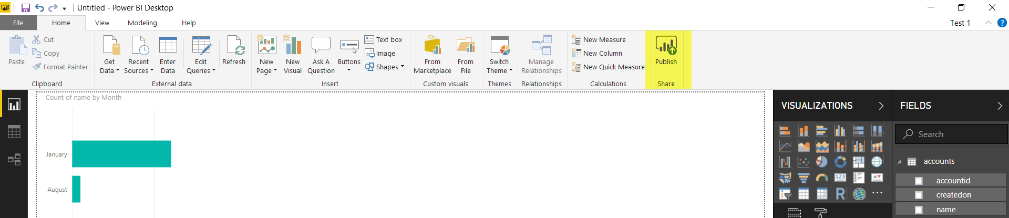Viewport: 1009px width, 218px height.
Task: Select the line chart visual
Action: 785,147
